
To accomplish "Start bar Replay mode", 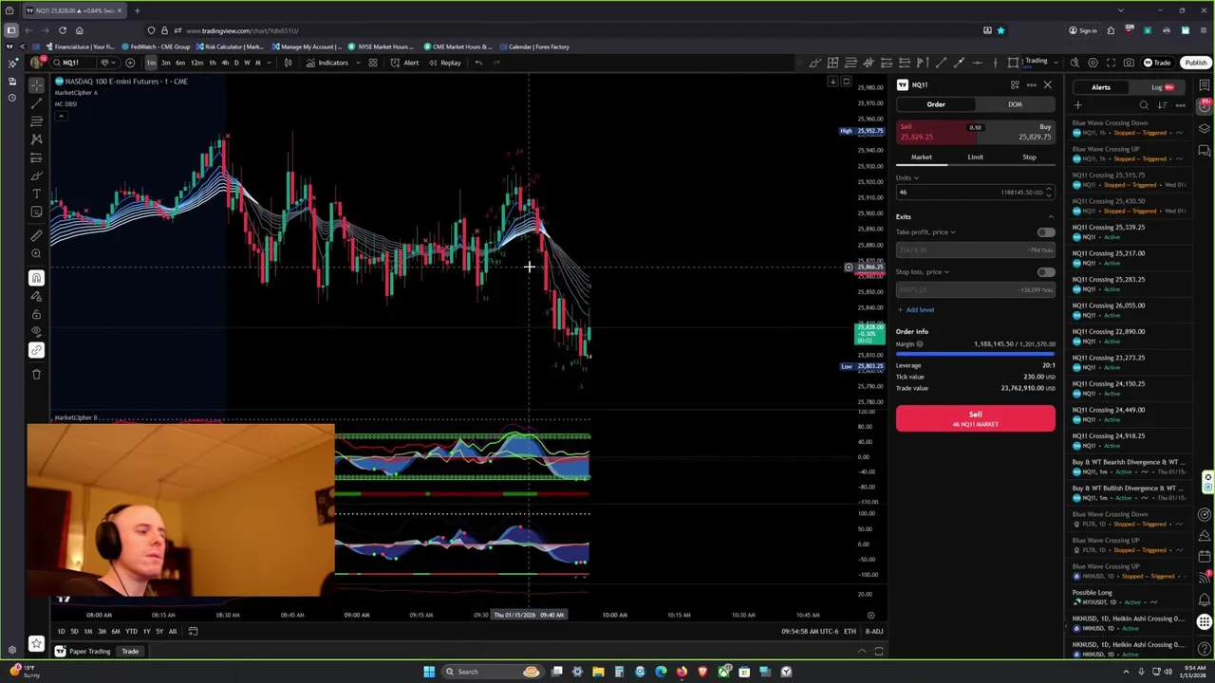I will (x=444, y=63).
